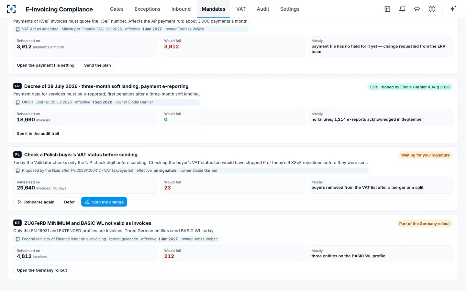Click the Part of the Germany rollout badge

coord(424,224)
